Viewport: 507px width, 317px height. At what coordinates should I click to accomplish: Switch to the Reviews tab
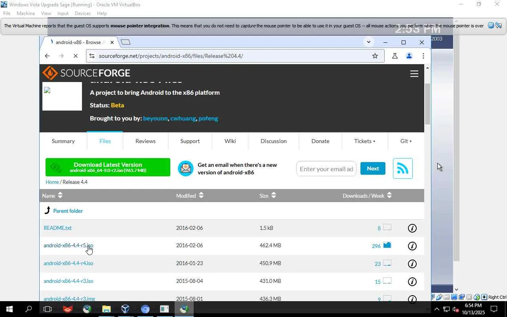tap(145, 141)
